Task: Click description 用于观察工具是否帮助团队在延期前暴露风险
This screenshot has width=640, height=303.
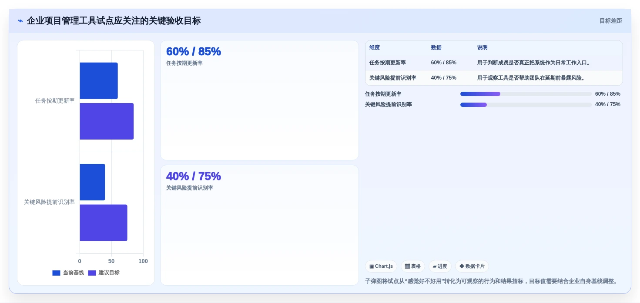Action: click(x=532, y=78)
